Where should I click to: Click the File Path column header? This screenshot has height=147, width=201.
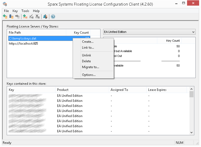pos(15,33)
